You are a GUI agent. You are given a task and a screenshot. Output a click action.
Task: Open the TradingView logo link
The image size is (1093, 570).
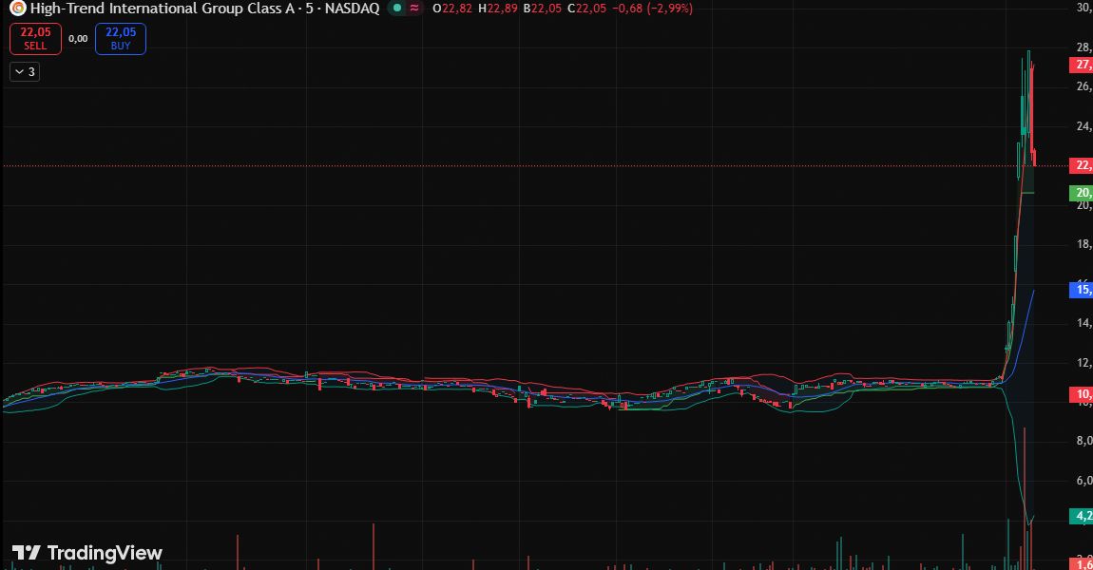click(x=87, y=553)
